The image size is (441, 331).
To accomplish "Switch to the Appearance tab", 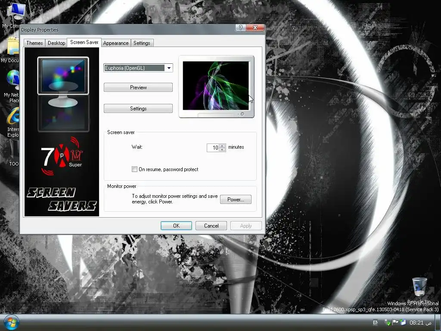I will coord(116,43).
